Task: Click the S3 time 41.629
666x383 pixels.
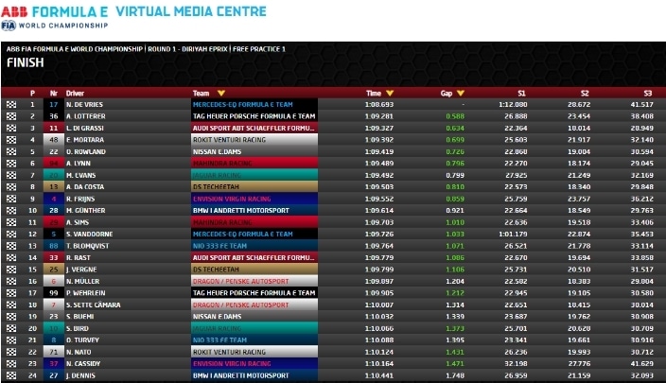Action: pyautogui.click(x=641, y=363)
